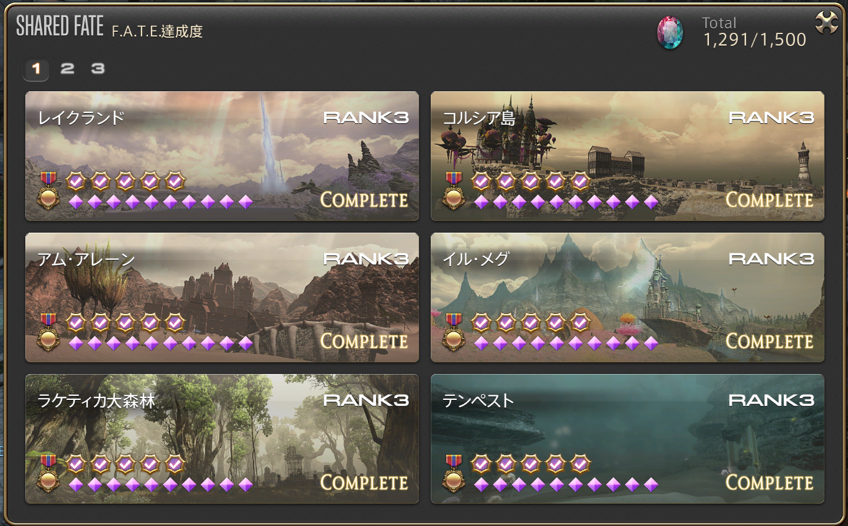Click the medal icon in the コルシア島 panel
848x526 pixels.
pyautogui.click(x=454, y=190)
